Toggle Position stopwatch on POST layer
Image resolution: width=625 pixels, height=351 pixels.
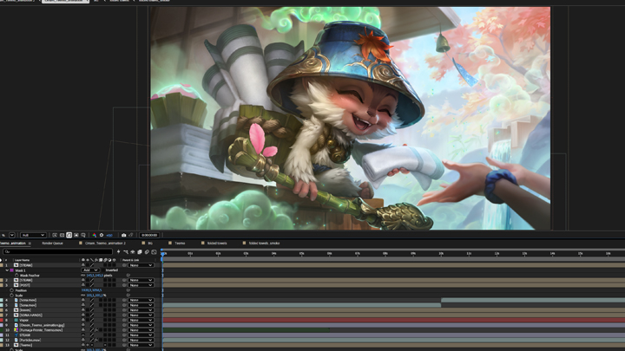click(11, 290)
